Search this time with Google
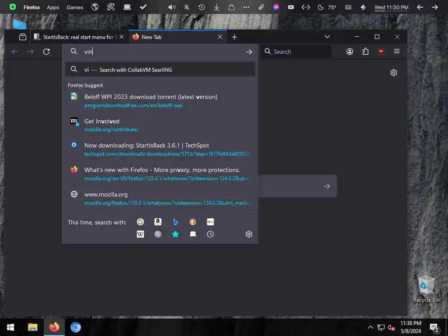This screenshot has height=336, width=448. tap(140, 222)
